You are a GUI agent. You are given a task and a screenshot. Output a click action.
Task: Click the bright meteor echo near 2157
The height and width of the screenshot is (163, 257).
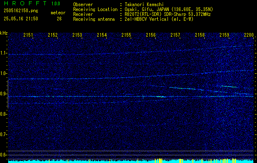tap(182, 88)
